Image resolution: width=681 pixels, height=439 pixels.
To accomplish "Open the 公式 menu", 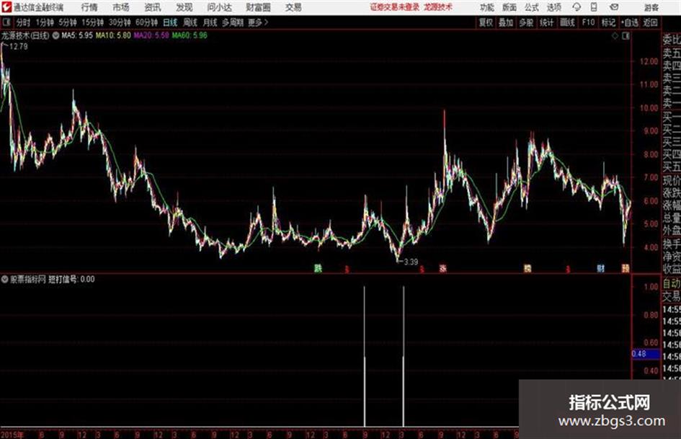I will 532,7.
